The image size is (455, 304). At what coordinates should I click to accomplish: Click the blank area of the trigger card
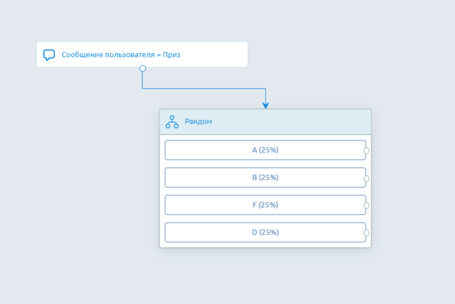coord(217,55)
